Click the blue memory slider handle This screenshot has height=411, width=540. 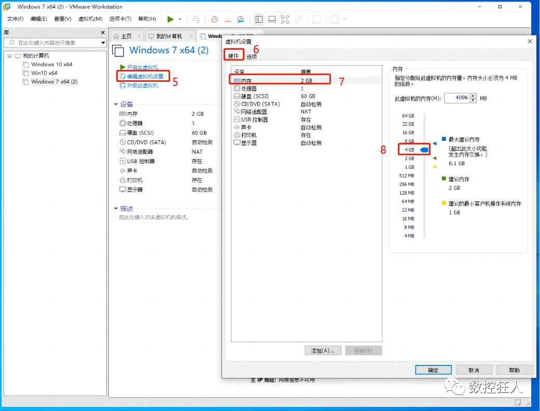click(425, 150)
